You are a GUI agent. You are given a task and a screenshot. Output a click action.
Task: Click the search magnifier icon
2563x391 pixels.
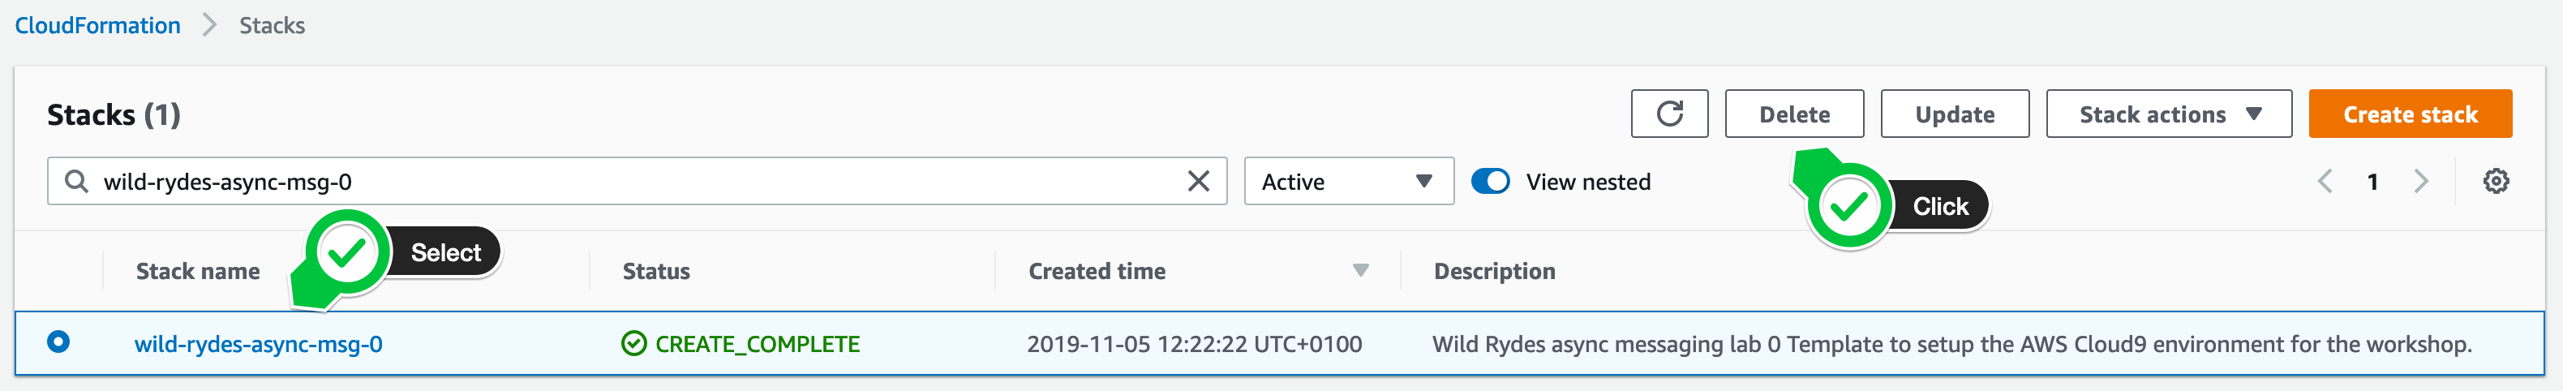pyautogui.click(x=75, y=181)
